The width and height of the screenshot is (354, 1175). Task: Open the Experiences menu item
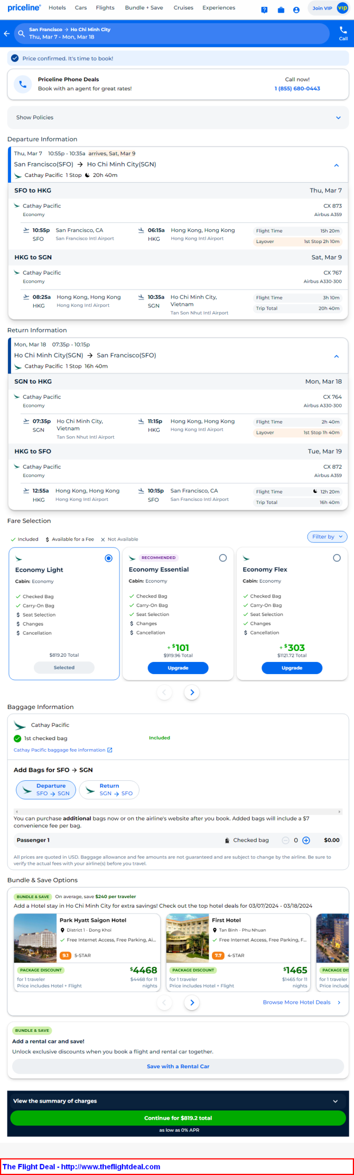point(219,8)
